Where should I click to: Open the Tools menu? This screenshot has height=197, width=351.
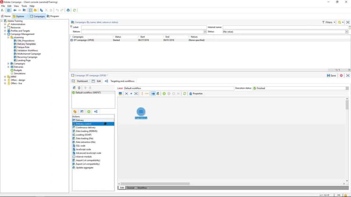point(24,6)
